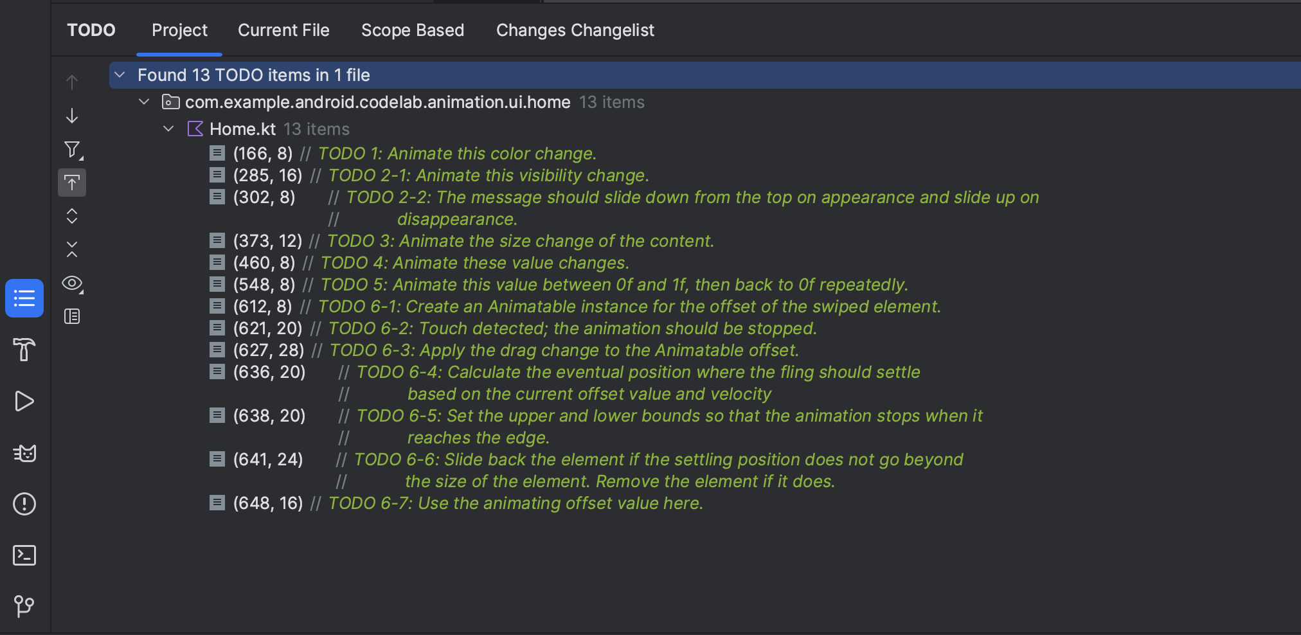
Task: Open the Build tool window with the hammer icon
Action: coord(24,350)
